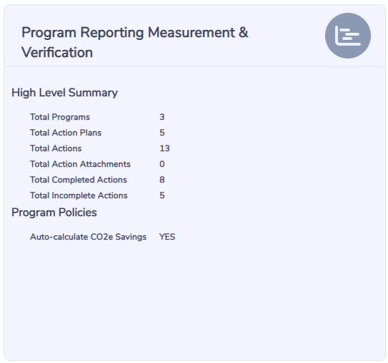
Task: Click the Total Actions value 13
Action: [x=164, y=148]
